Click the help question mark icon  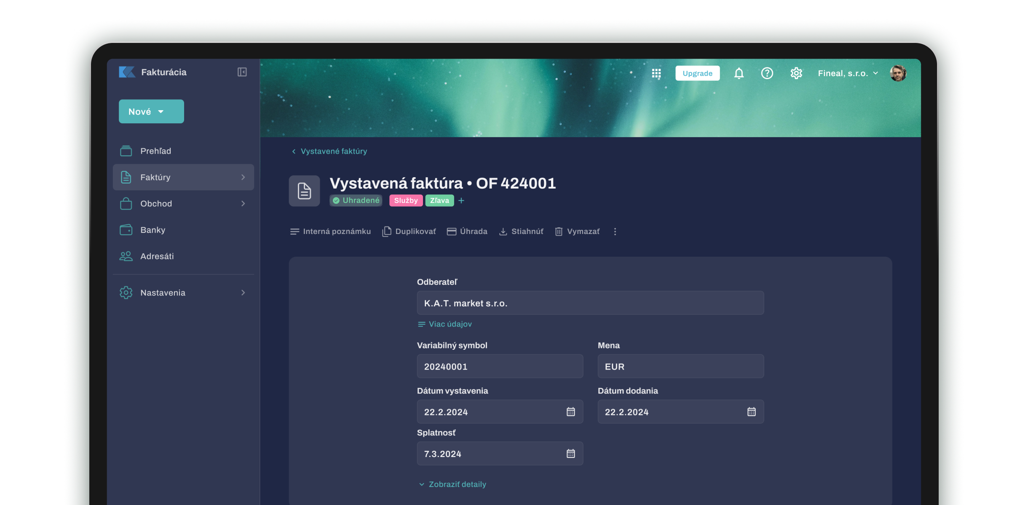[x=767, y=73]
